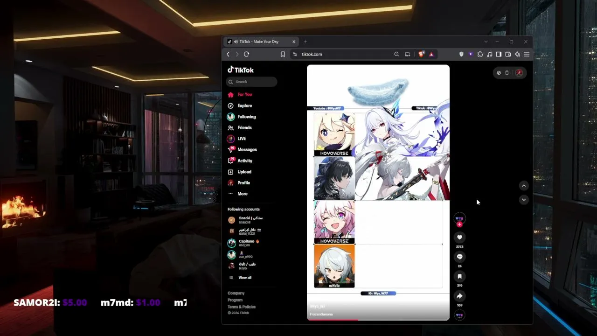The width and height of the screenshot is (597, 336).
Task: Click the tab audio speaker icon
Action: [236, 42]
